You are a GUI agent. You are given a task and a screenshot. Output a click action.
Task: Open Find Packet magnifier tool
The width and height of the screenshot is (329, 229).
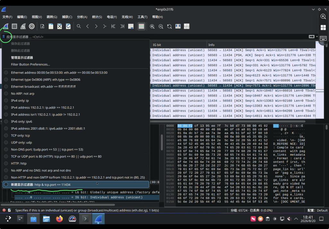coord(79,26)
